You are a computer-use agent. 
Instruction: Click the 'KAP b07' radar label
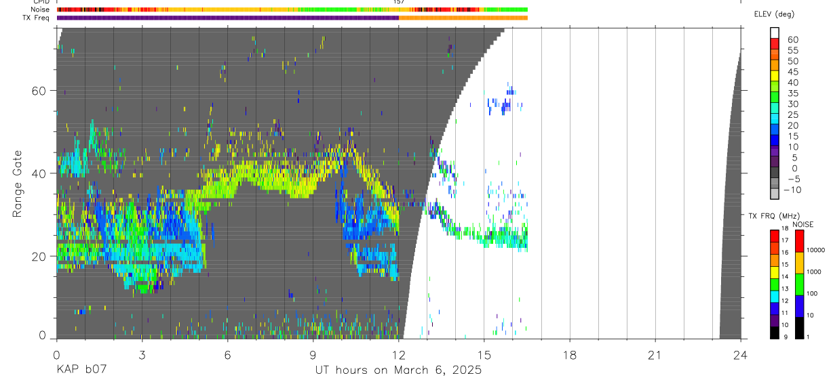[x=81, y=370]
